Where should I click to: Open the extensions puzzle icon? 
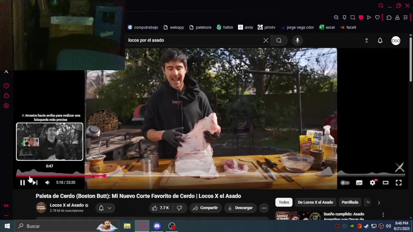(389, 17)
